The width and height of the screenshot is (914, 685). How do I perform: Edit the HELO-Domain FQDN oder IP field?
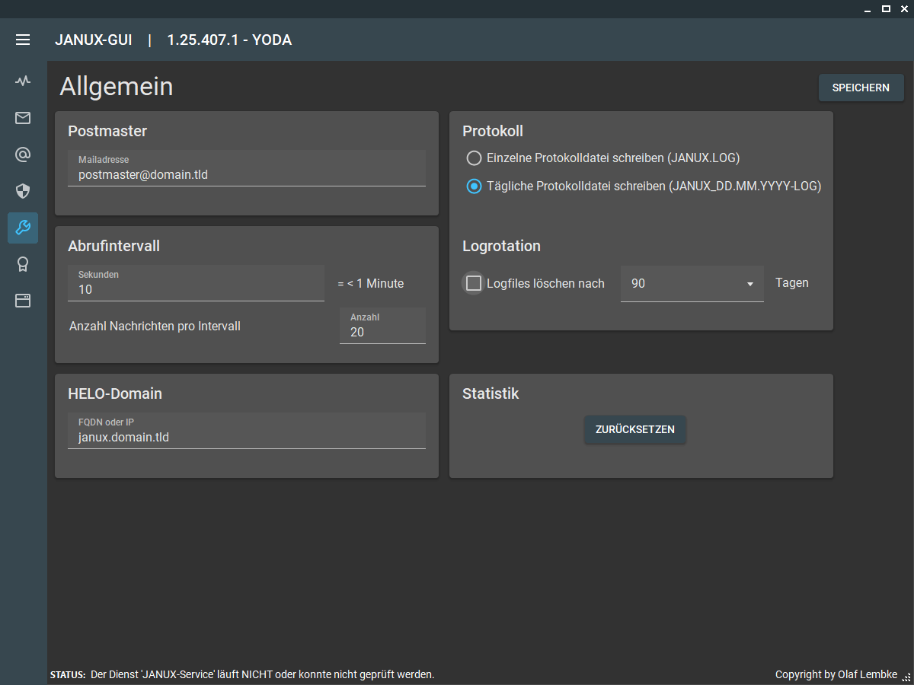(x=247, y=438)
